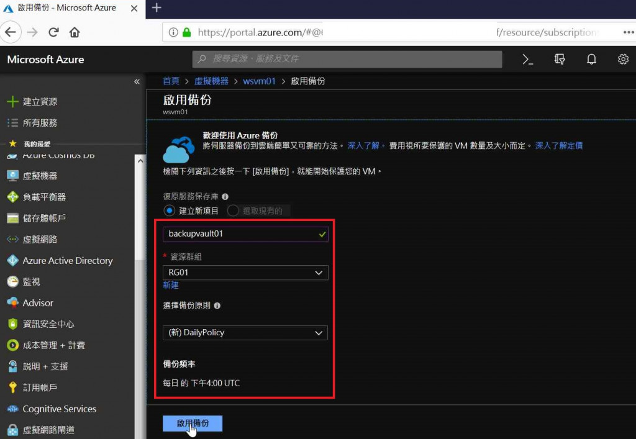Open Cognitive Services menu item

pos(60,409)
